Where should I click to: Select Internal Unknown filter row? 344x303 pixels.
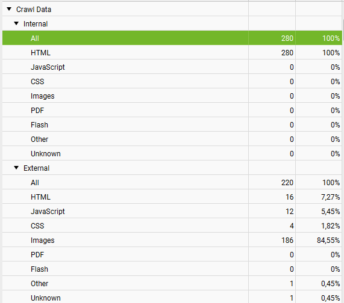coord(172,154)
